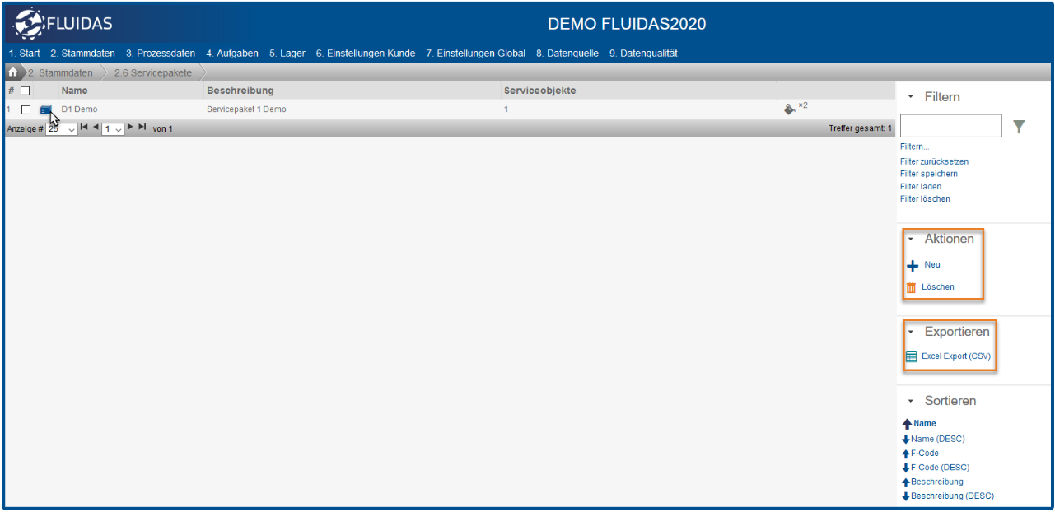Image resolution: width=1055 pixels, height=512 pixels.
Task: Click the orange trash Löschen icon
Action: tap(911, 287)
